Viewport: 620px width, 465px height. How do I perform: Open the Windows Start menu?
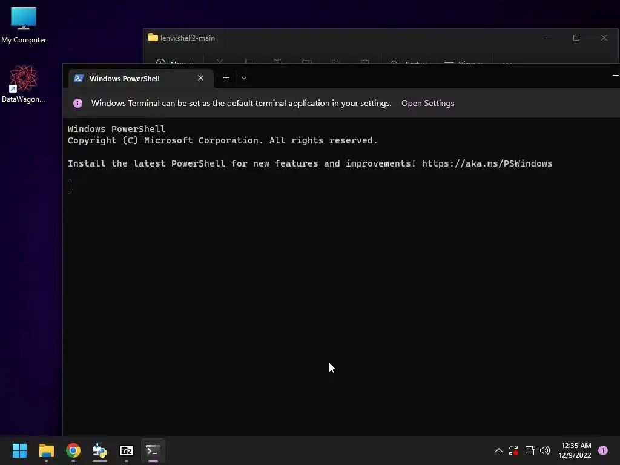click(19, 450)
